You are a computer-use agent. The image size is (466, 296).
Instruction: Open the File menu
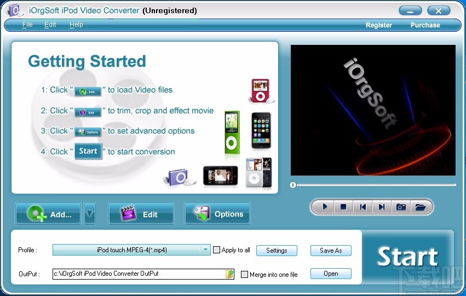pos(27,25)
